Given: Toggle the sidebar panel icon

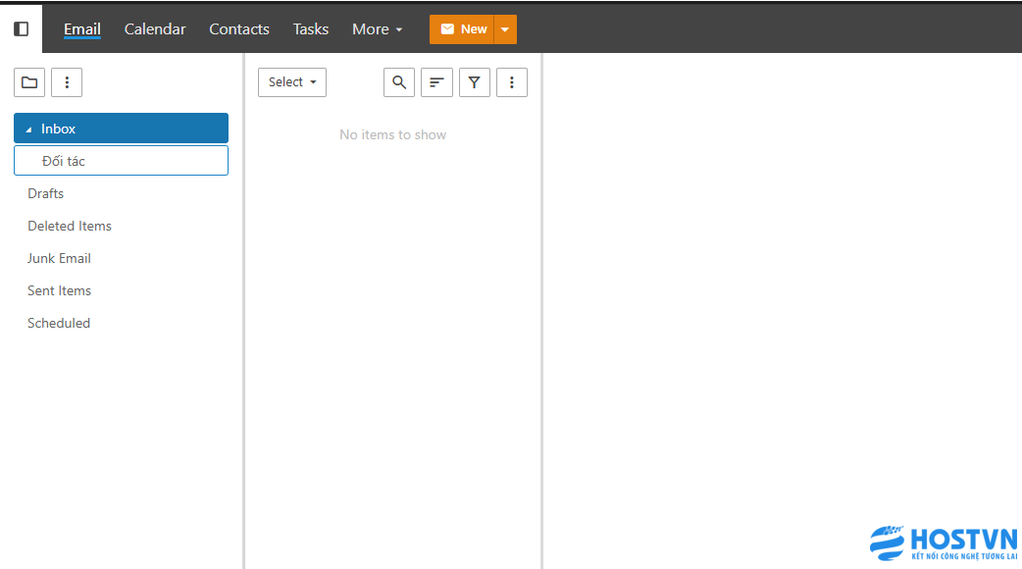Looking at the screenshot, I should tap(21, 29).
